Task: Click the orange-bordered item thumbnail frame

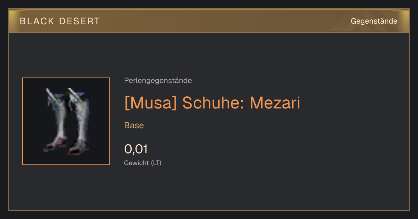Action: pyautogui.click(x=66, y=121)
